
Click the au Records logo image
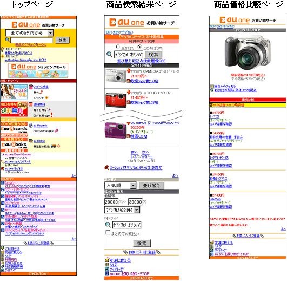point(14,129)
